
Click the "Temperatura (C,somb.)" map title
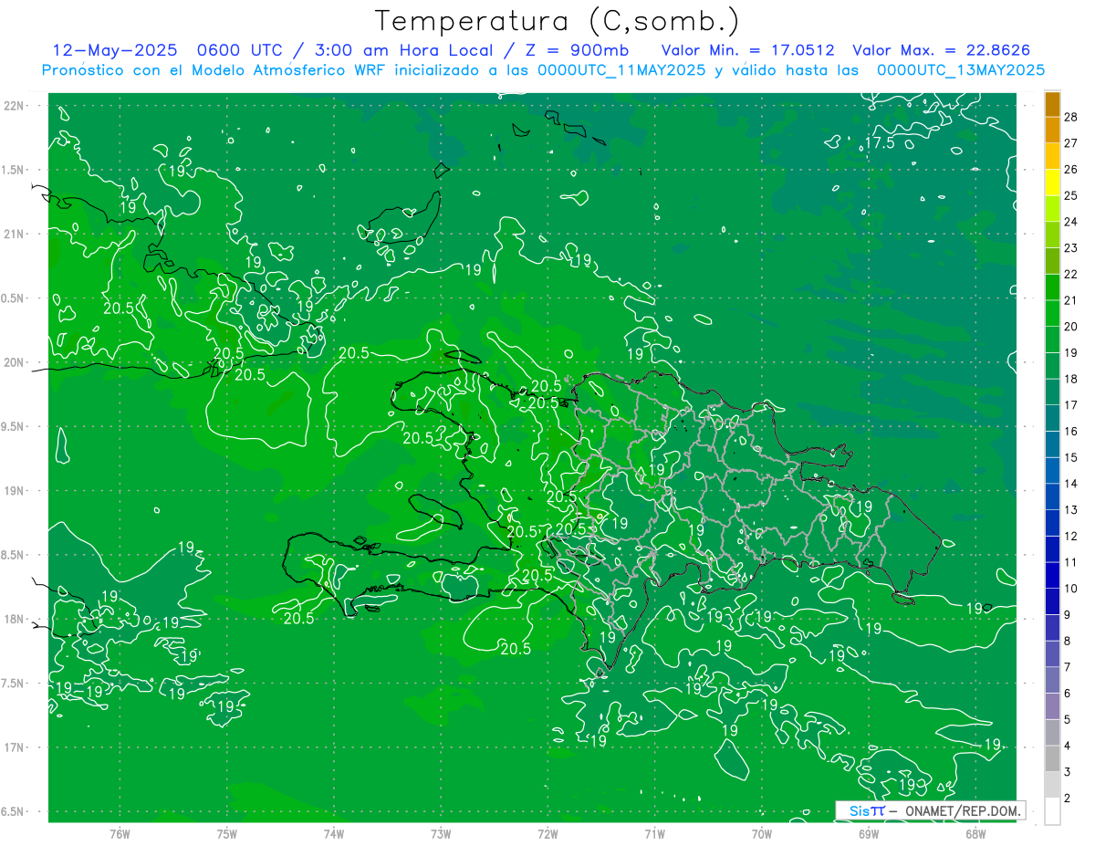(x=557, y=21)
